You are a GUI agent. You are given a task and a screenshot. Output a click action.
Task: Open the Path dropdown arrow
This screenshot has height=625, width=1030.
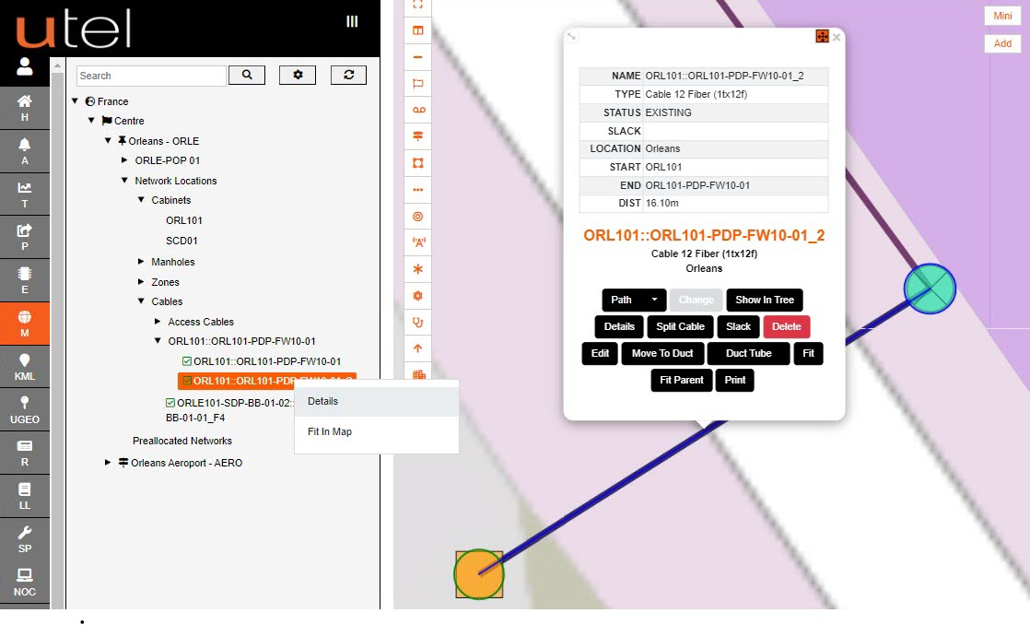click(x=654, y=300)
